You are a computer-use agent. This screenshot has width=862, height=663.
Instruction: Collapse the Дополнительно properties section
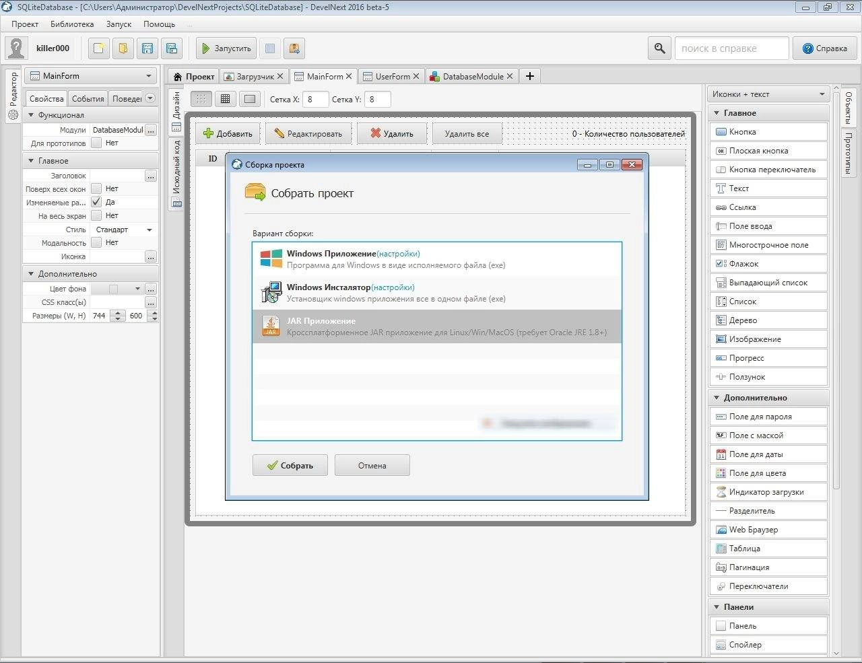pos(31,274)
